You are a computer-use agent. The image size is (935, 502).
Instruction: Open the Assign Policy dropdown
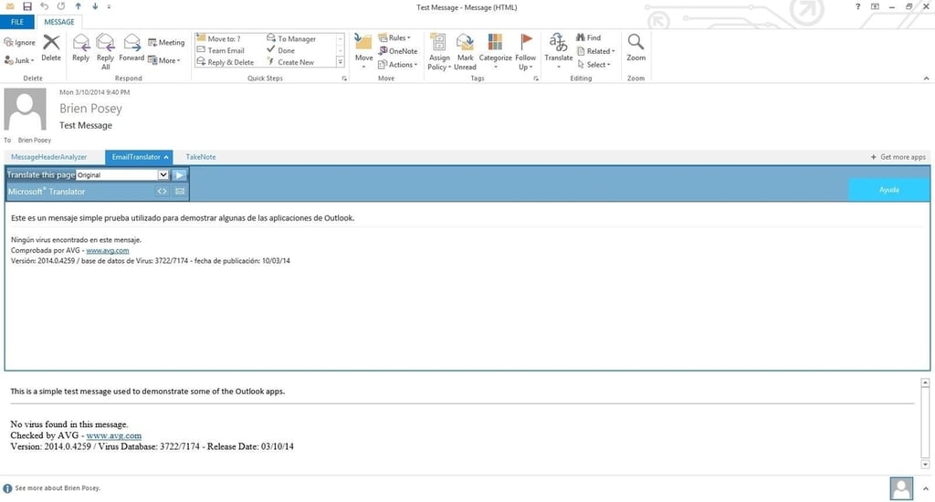coord(439,52)
